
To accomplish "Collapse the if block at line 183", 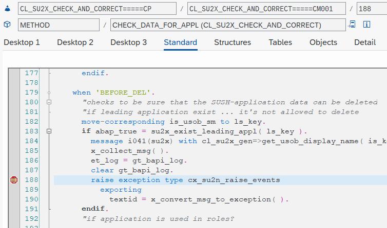I will pos(49,131).
